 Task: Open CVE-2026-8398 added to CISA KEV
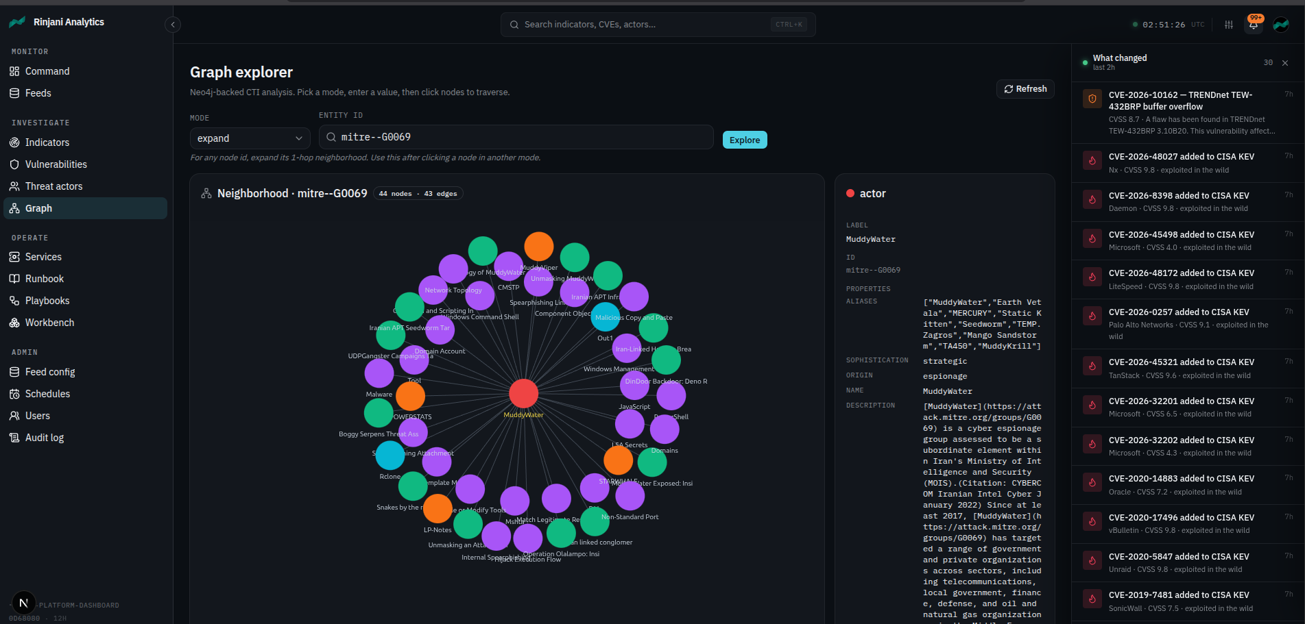(1187, 202)
